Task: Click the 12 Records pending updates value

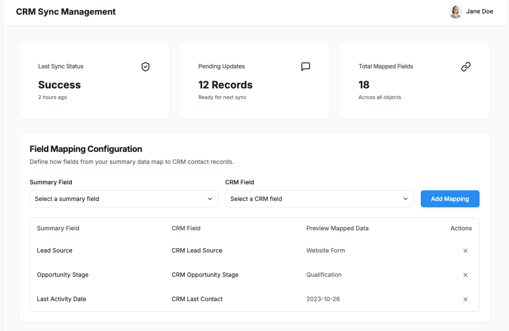Action: click(225, 85)
